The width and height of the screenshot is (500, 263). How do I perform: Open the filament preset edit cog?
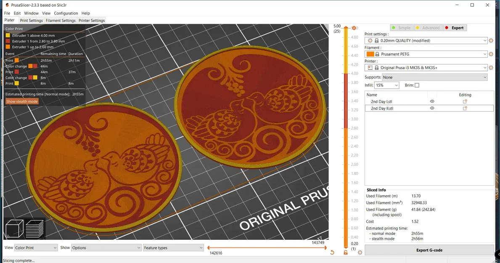click(x=491, y=54)
